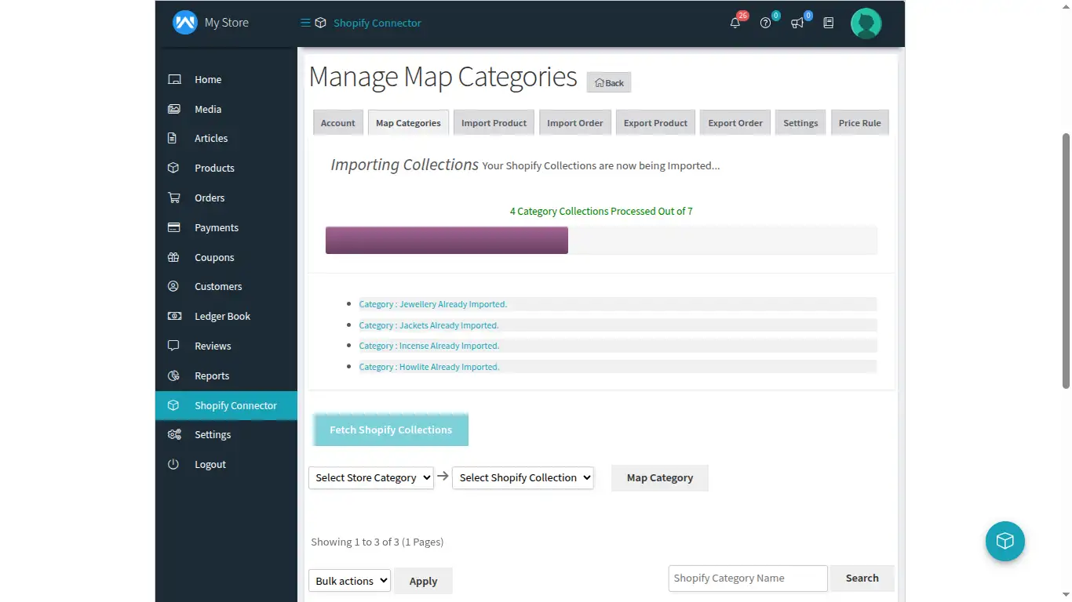1072x602 pixels.
Task: Click the Fetch Shopify Collections button
Action: [390, 430]
